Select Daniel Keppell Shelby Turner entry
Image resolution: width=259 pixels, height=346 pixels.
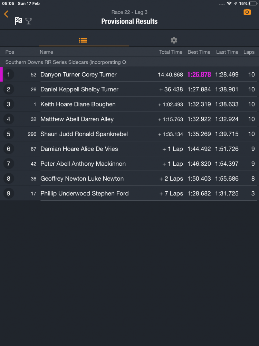(79, 89)
